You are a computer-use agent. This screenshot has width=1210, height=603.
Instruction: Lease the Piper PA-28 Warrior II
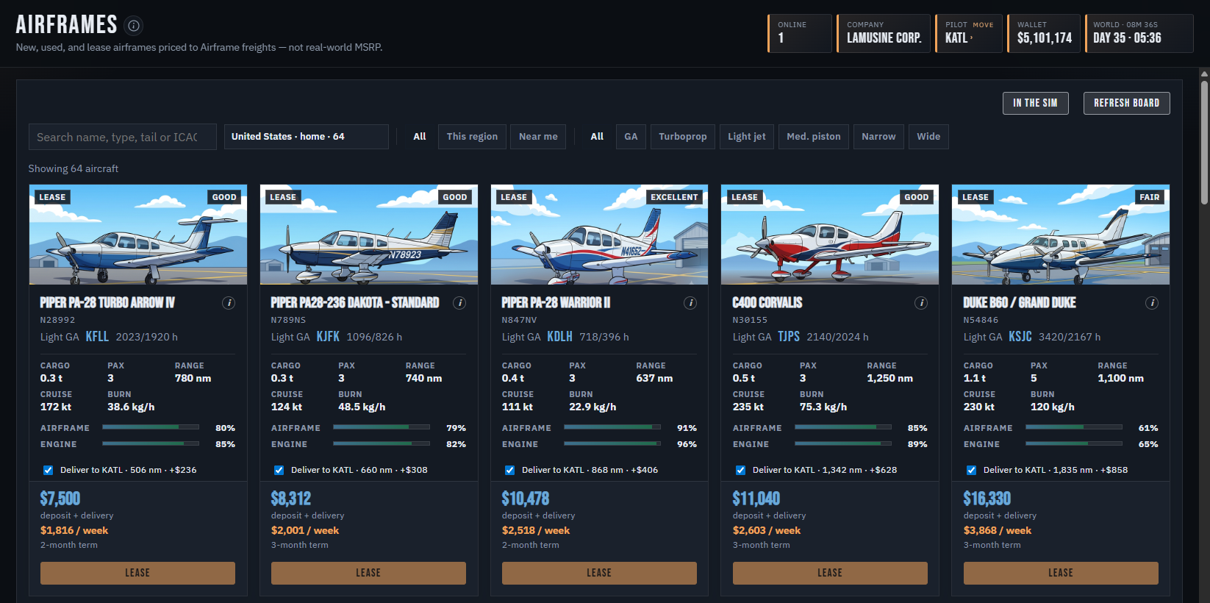click(599, 573)
